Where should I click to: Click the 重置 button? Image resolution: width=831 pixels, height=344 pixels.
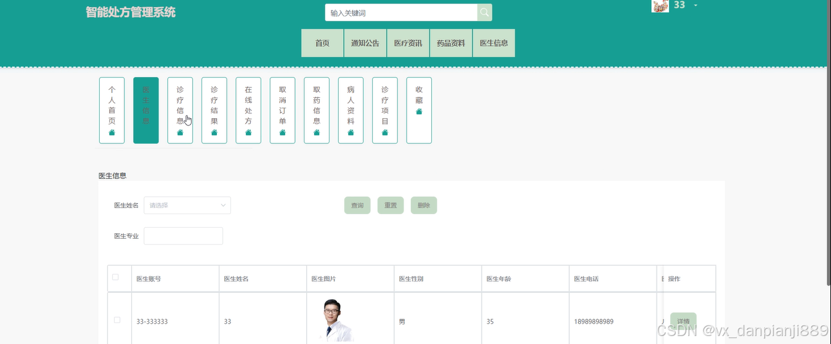(x=391, y=206)
